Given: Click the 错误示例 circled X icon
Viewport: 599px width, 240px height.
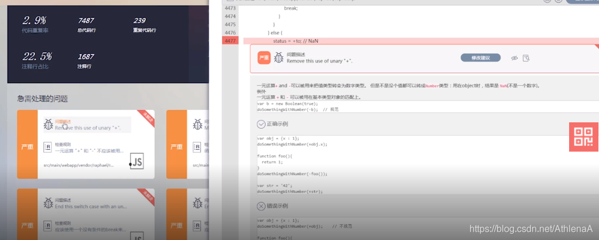Looking at the screenshot, I should (x=261, y=206).
